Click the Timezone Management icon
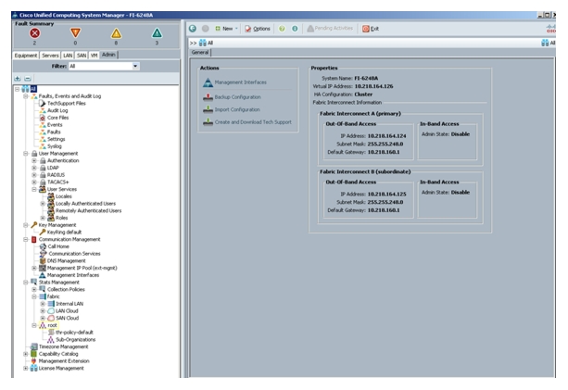The image size is (568, 390). pyautogui.click(x=34, y=346)
